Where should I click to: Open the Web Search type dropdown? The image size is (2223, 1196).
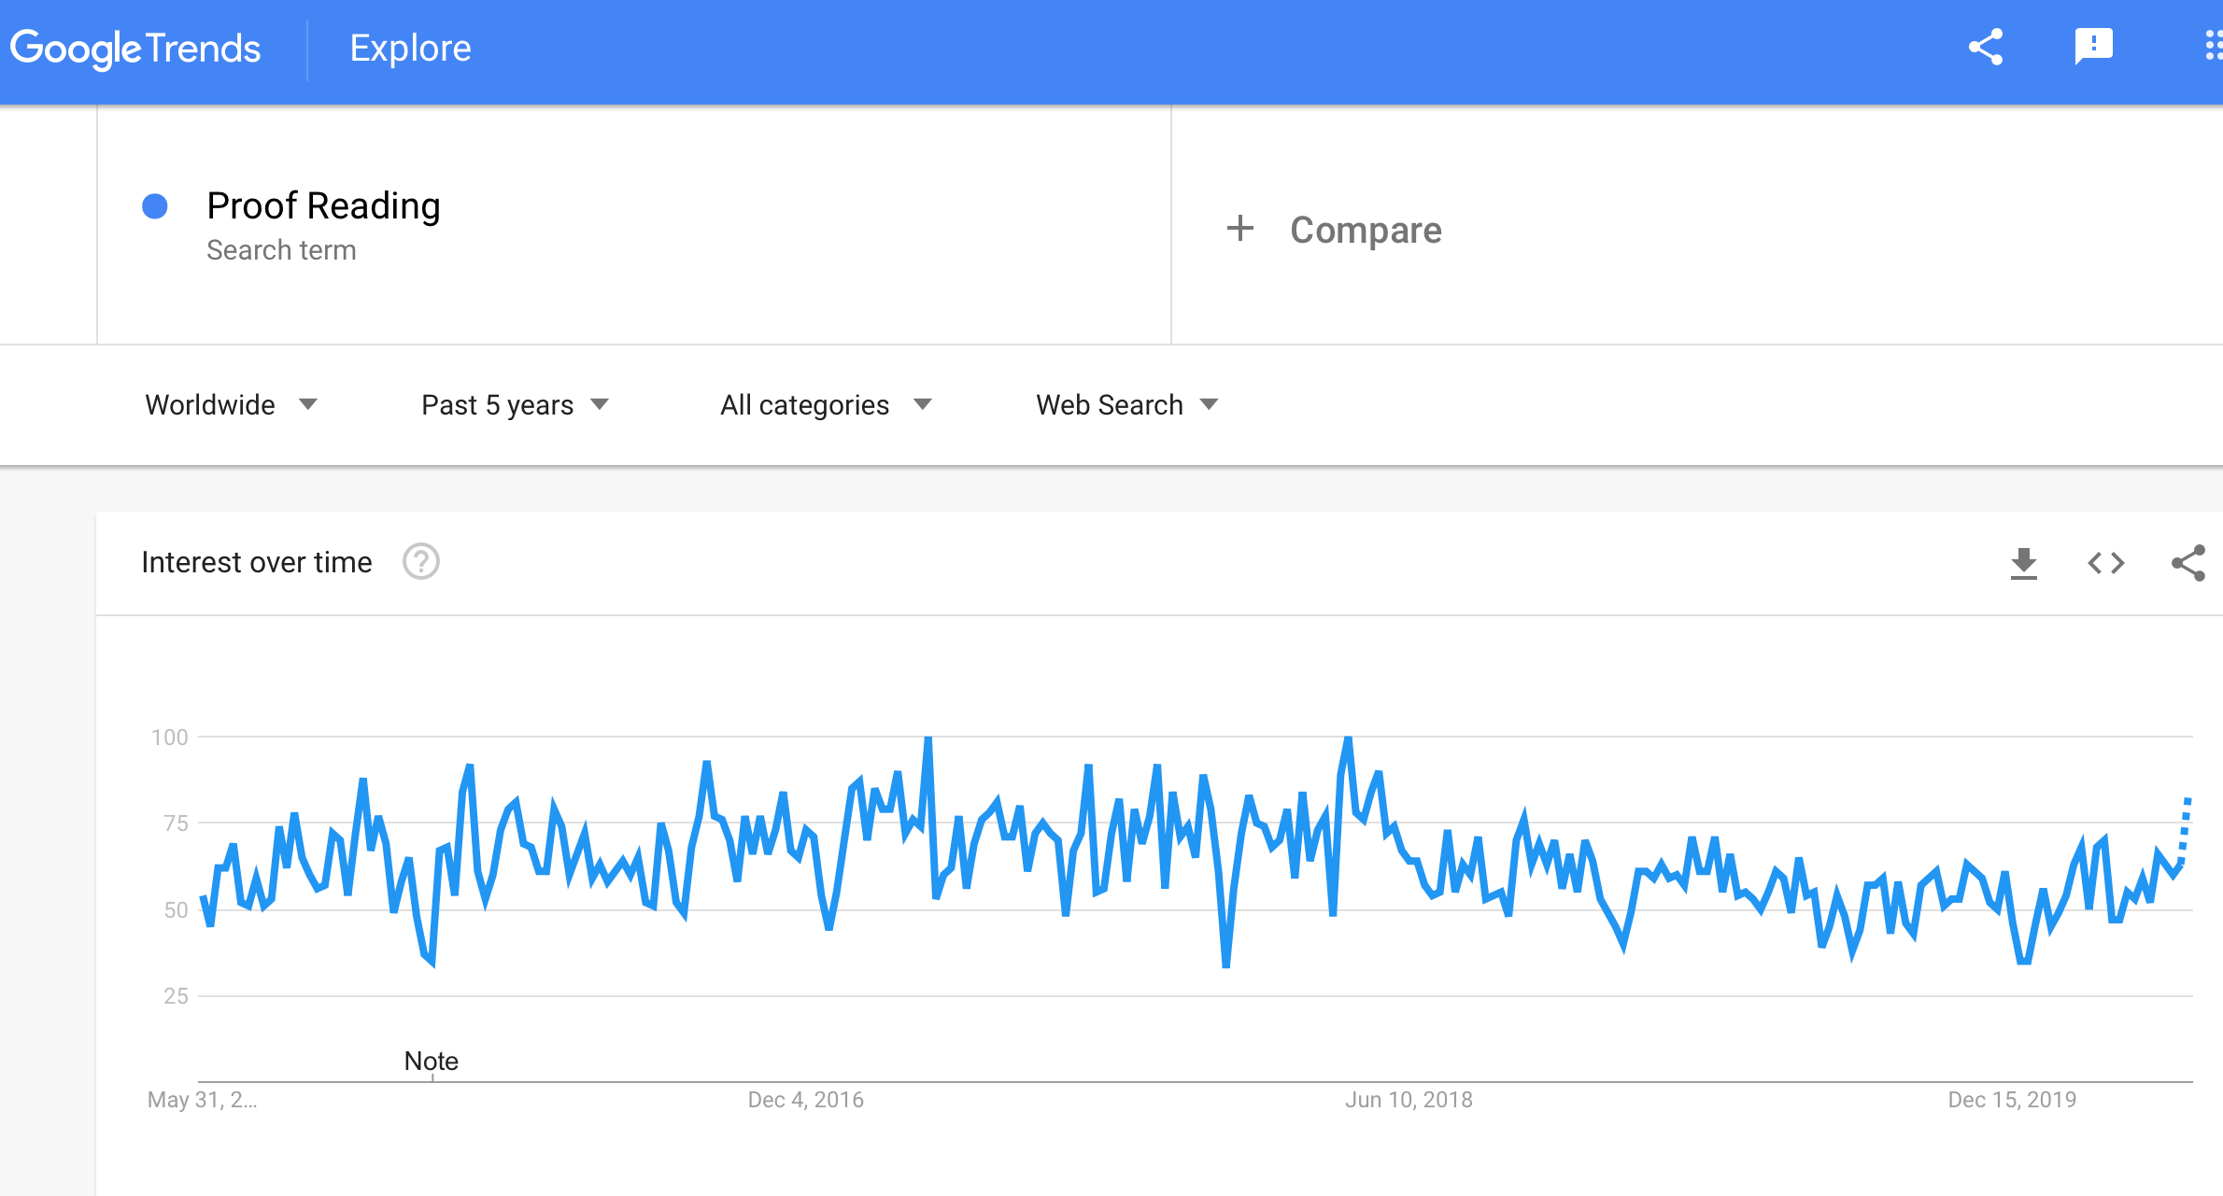coord(1127,404)
